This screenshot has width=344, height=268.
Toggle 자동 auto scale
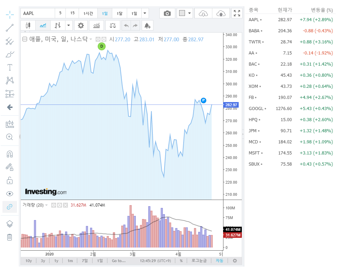(219, 261)
